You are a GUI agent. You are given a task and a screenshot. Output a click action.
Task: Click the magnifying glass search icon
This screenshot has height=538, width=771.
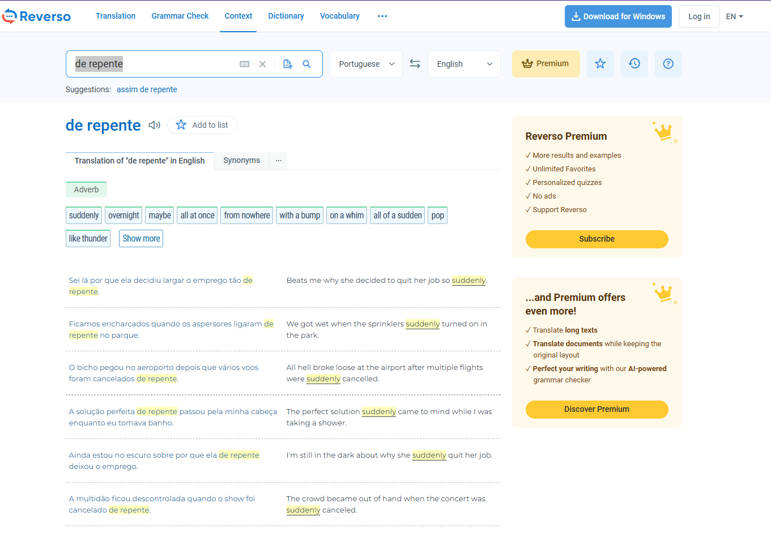306,64
